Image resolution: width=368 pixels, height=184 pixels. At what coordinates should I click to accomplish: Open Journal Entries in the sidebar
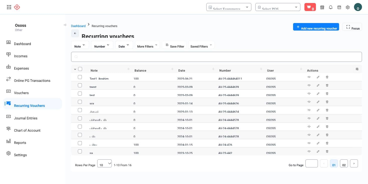(26, 118)
